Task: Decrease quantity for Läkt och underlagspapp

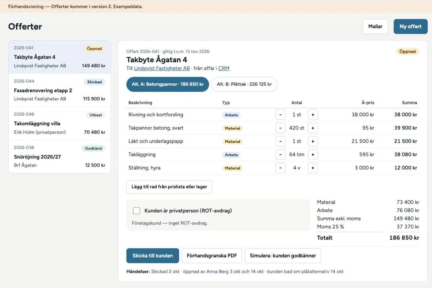Action: [x=281, y=141]
